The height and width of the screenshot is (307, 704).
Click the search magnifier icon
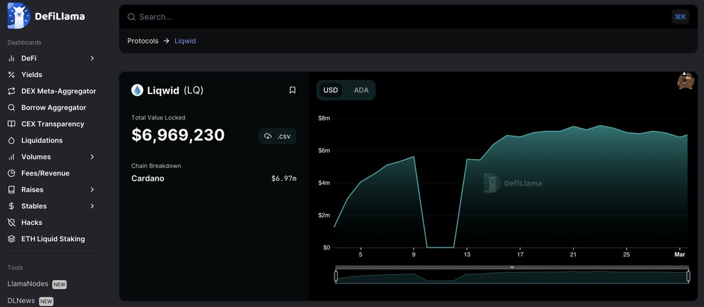131,17
